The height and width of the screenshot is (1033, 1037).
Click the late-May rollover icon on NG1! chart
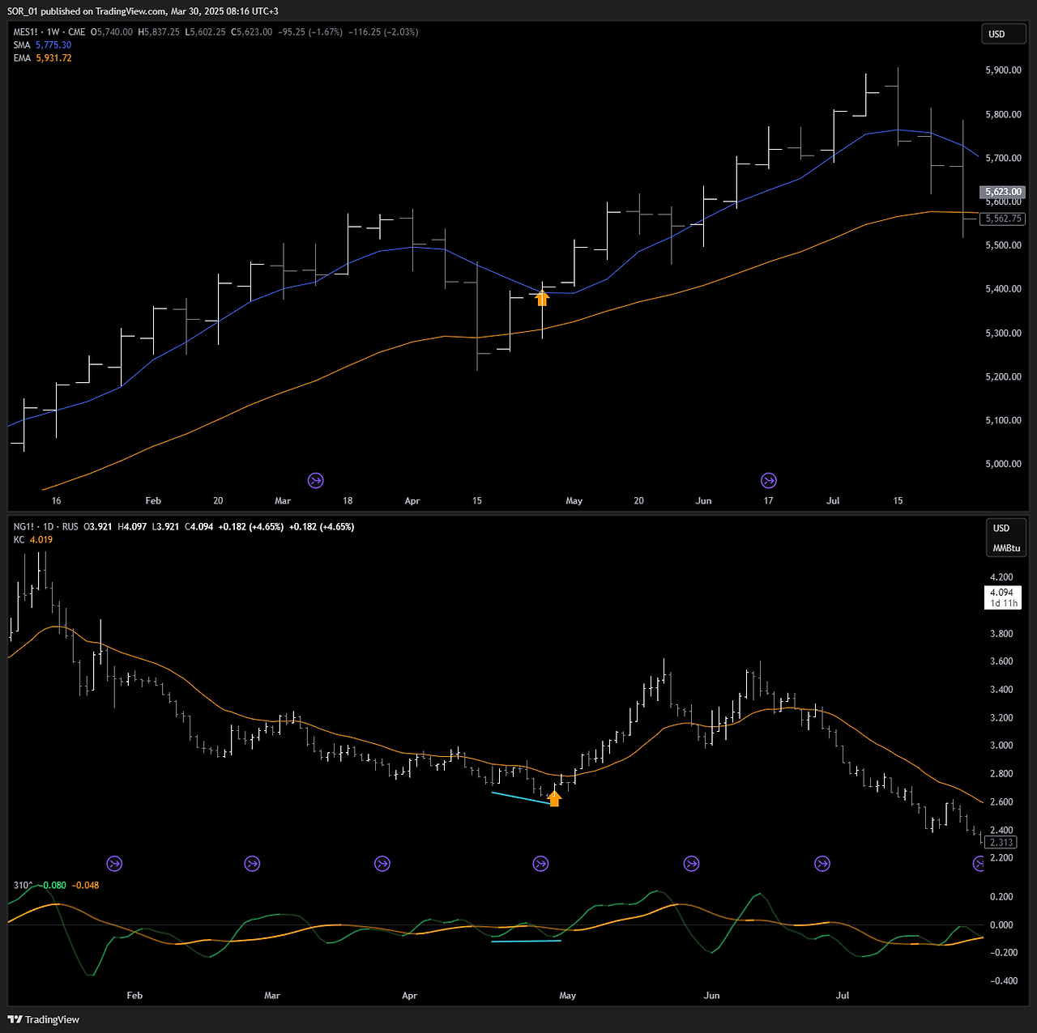pos(691,864)
